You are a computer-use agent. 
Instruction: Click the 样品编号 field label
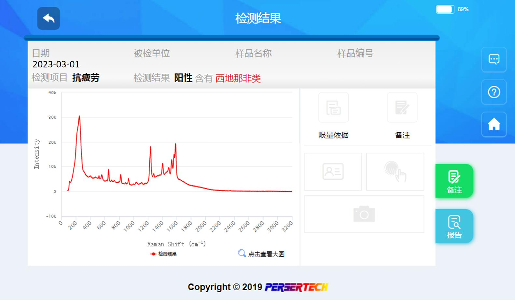coord(355,53)
